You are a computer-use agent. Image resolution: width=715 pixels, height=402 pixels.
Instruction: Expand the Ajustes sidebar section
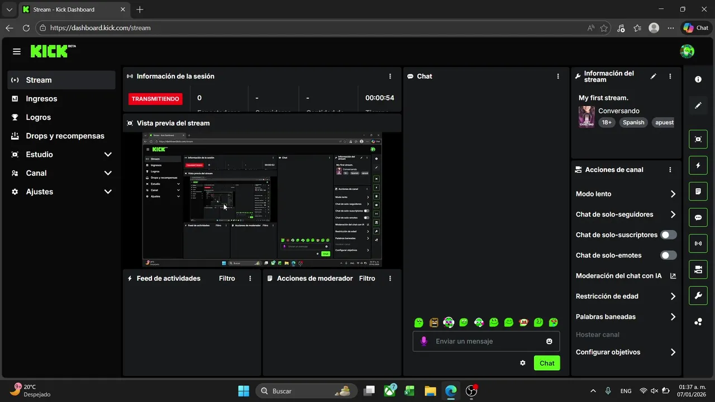[108, 192]
